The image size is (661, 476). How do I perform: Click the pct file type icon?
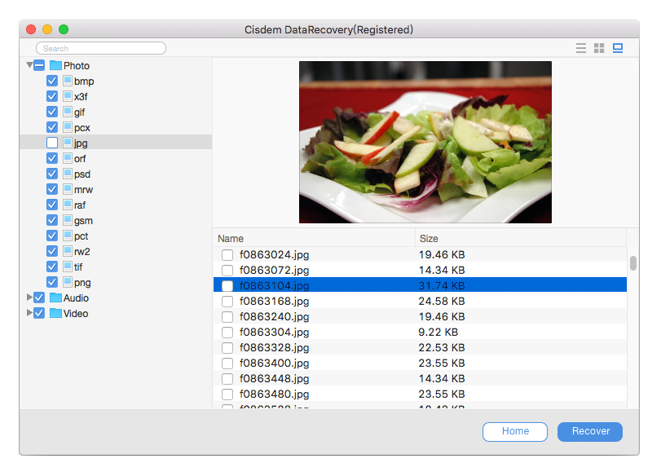click(x=68, y=236)
